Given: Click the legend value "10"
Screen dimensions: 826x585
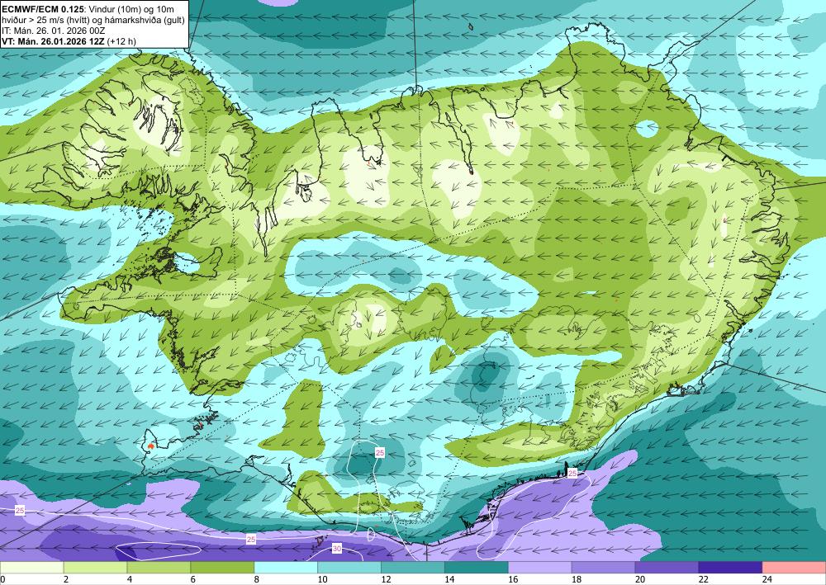Looking at the screenshot, I should point(322,580).
